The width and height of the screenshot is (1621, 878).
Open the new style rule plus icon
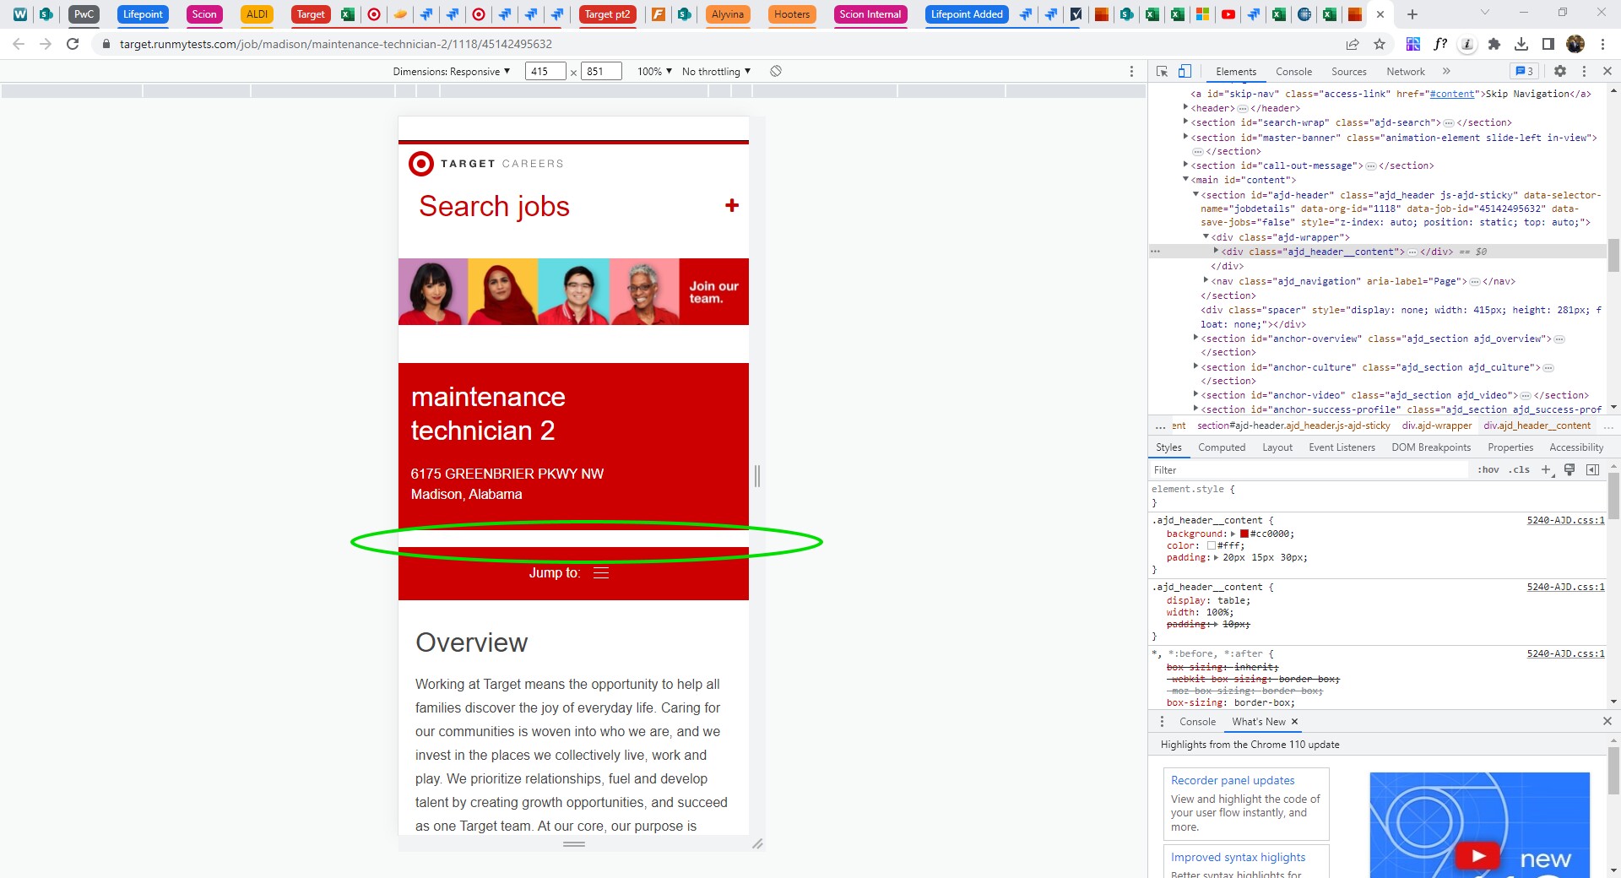1547,469
